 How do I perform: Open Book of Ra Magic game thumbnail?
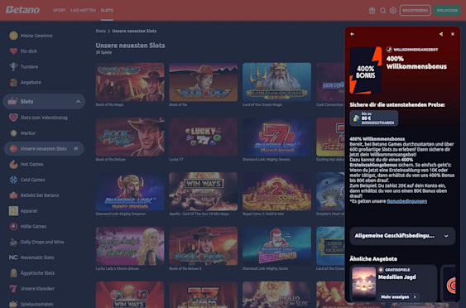point(130,82)
